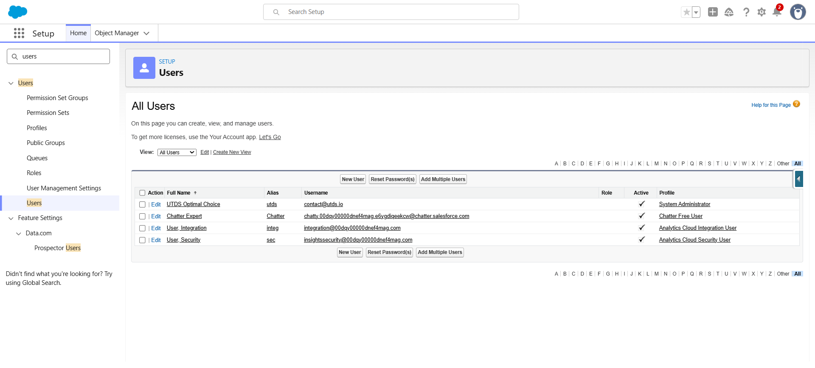Click the Full Name sort arrow
This screenshot has height=368, width=815.
(195, 193)
